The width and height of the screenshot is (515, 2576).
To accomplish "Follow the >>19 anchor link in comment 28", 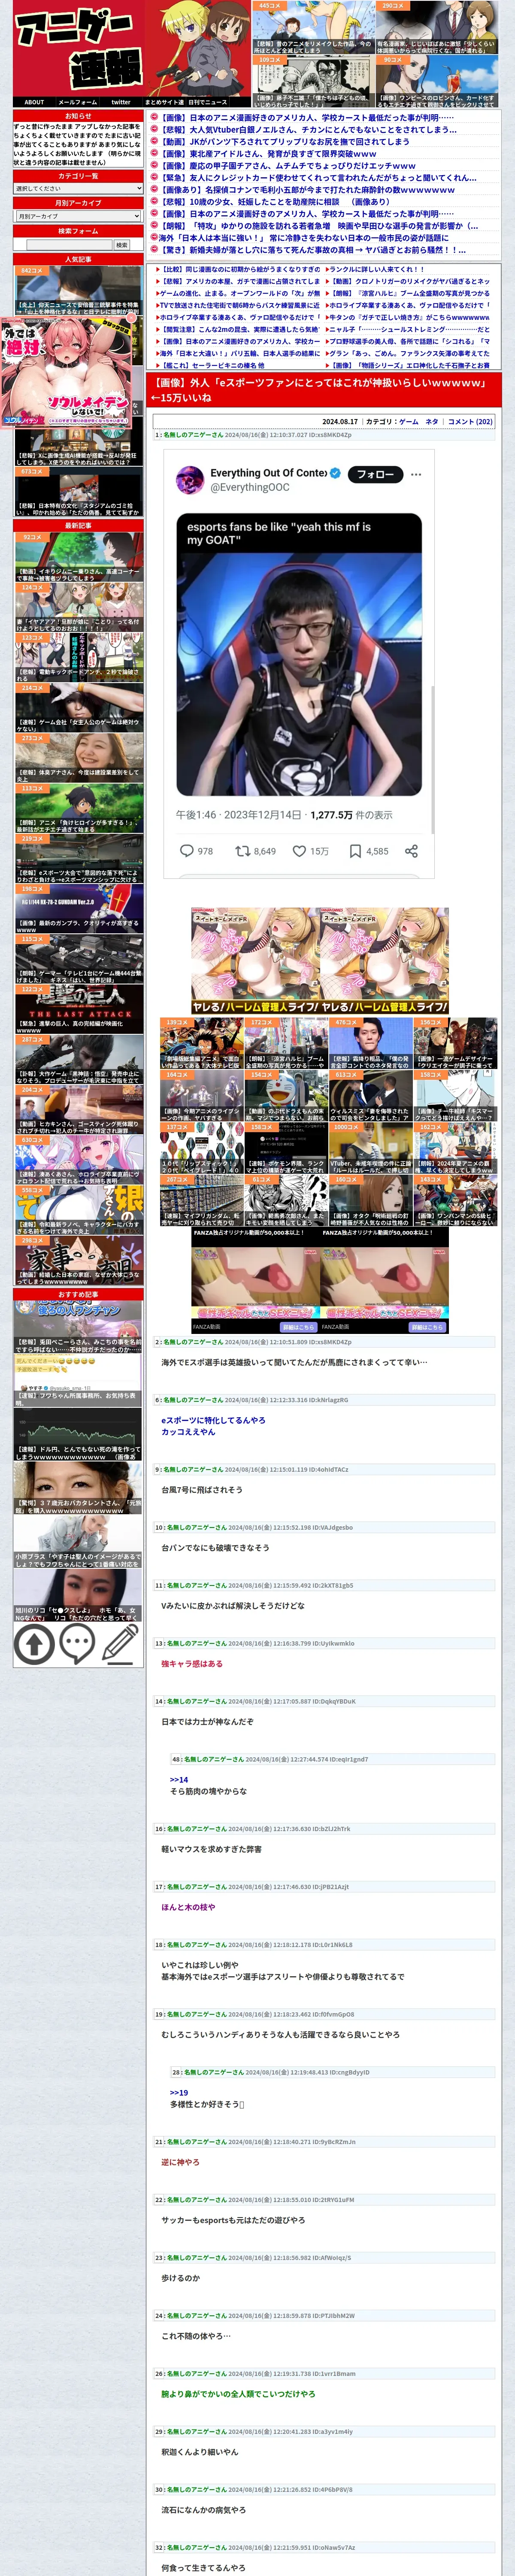I will point(178,2092).
